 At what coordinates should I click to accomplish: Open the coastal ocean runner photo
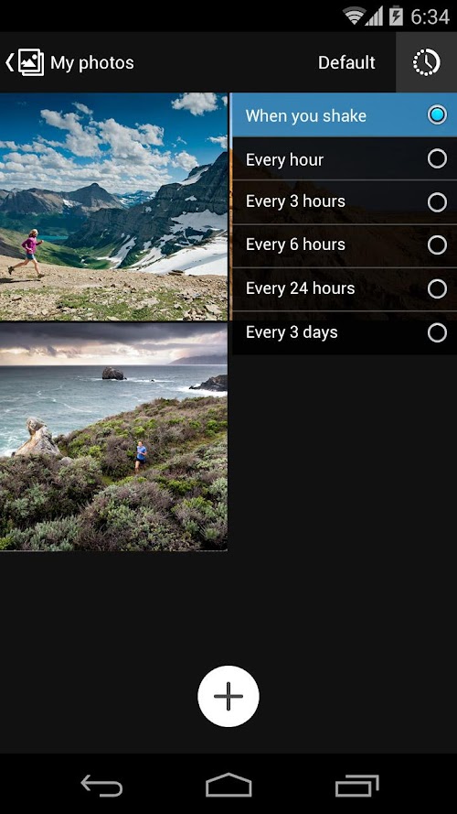coord(113,437)
